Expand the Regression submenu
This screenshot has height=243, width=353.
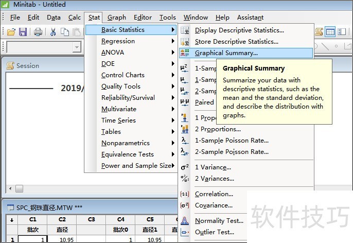tap(130, 41)
